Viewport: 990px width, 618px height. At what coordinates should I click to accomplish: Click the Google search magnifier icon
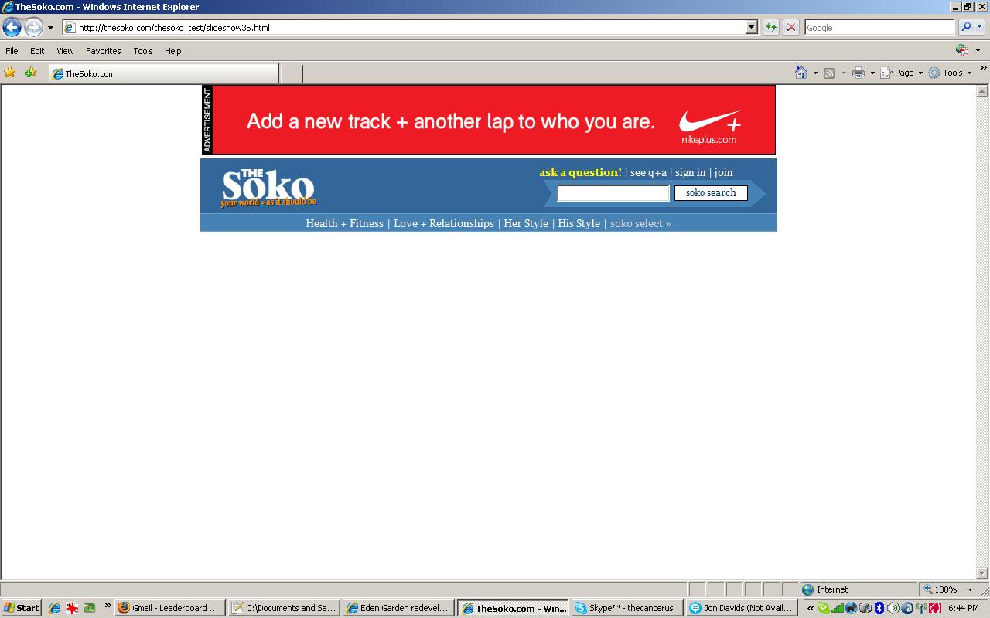[965, 28]
